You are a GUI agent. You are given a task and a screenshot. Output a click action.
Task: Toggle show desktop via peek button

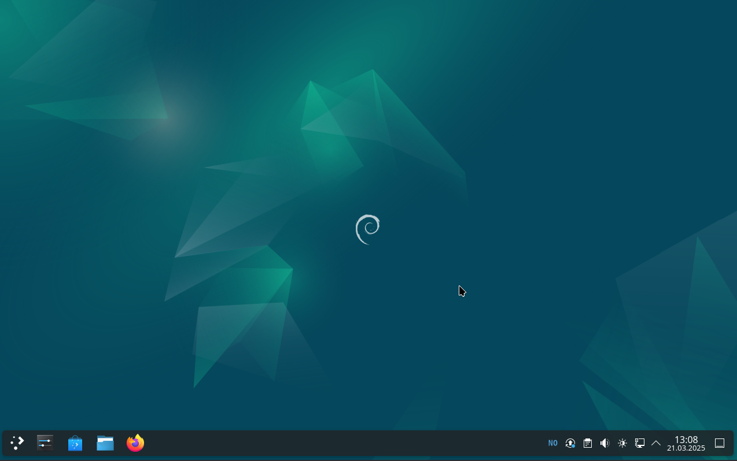pyautogui.click(x=720, y=443)
